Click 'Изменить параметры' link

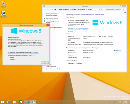click(118, 51)
